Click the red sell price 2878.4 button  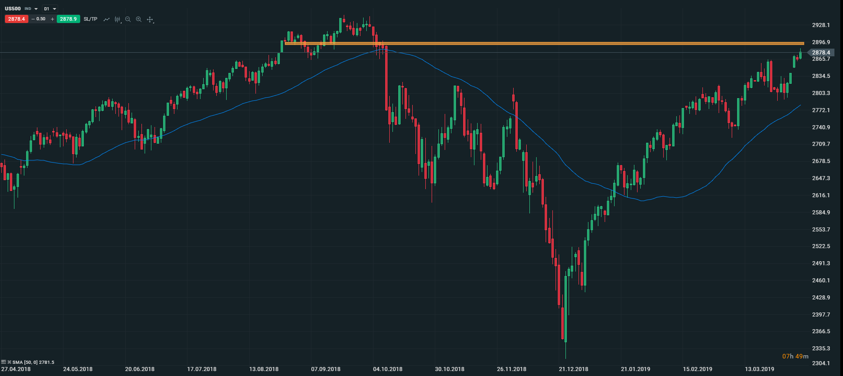(x=17, y=19)
